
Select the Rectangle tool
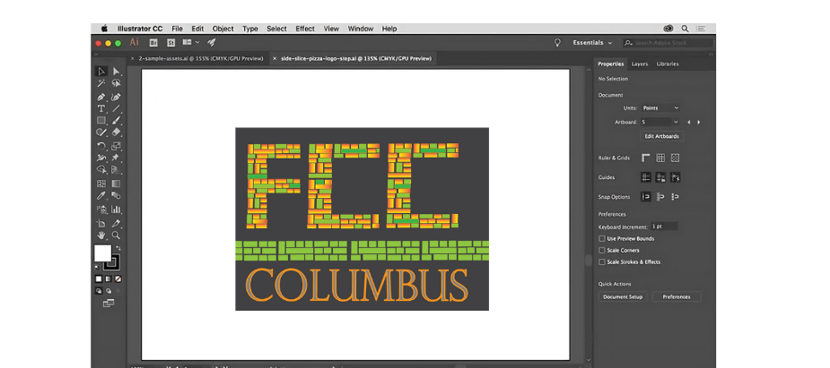point(101,120)
